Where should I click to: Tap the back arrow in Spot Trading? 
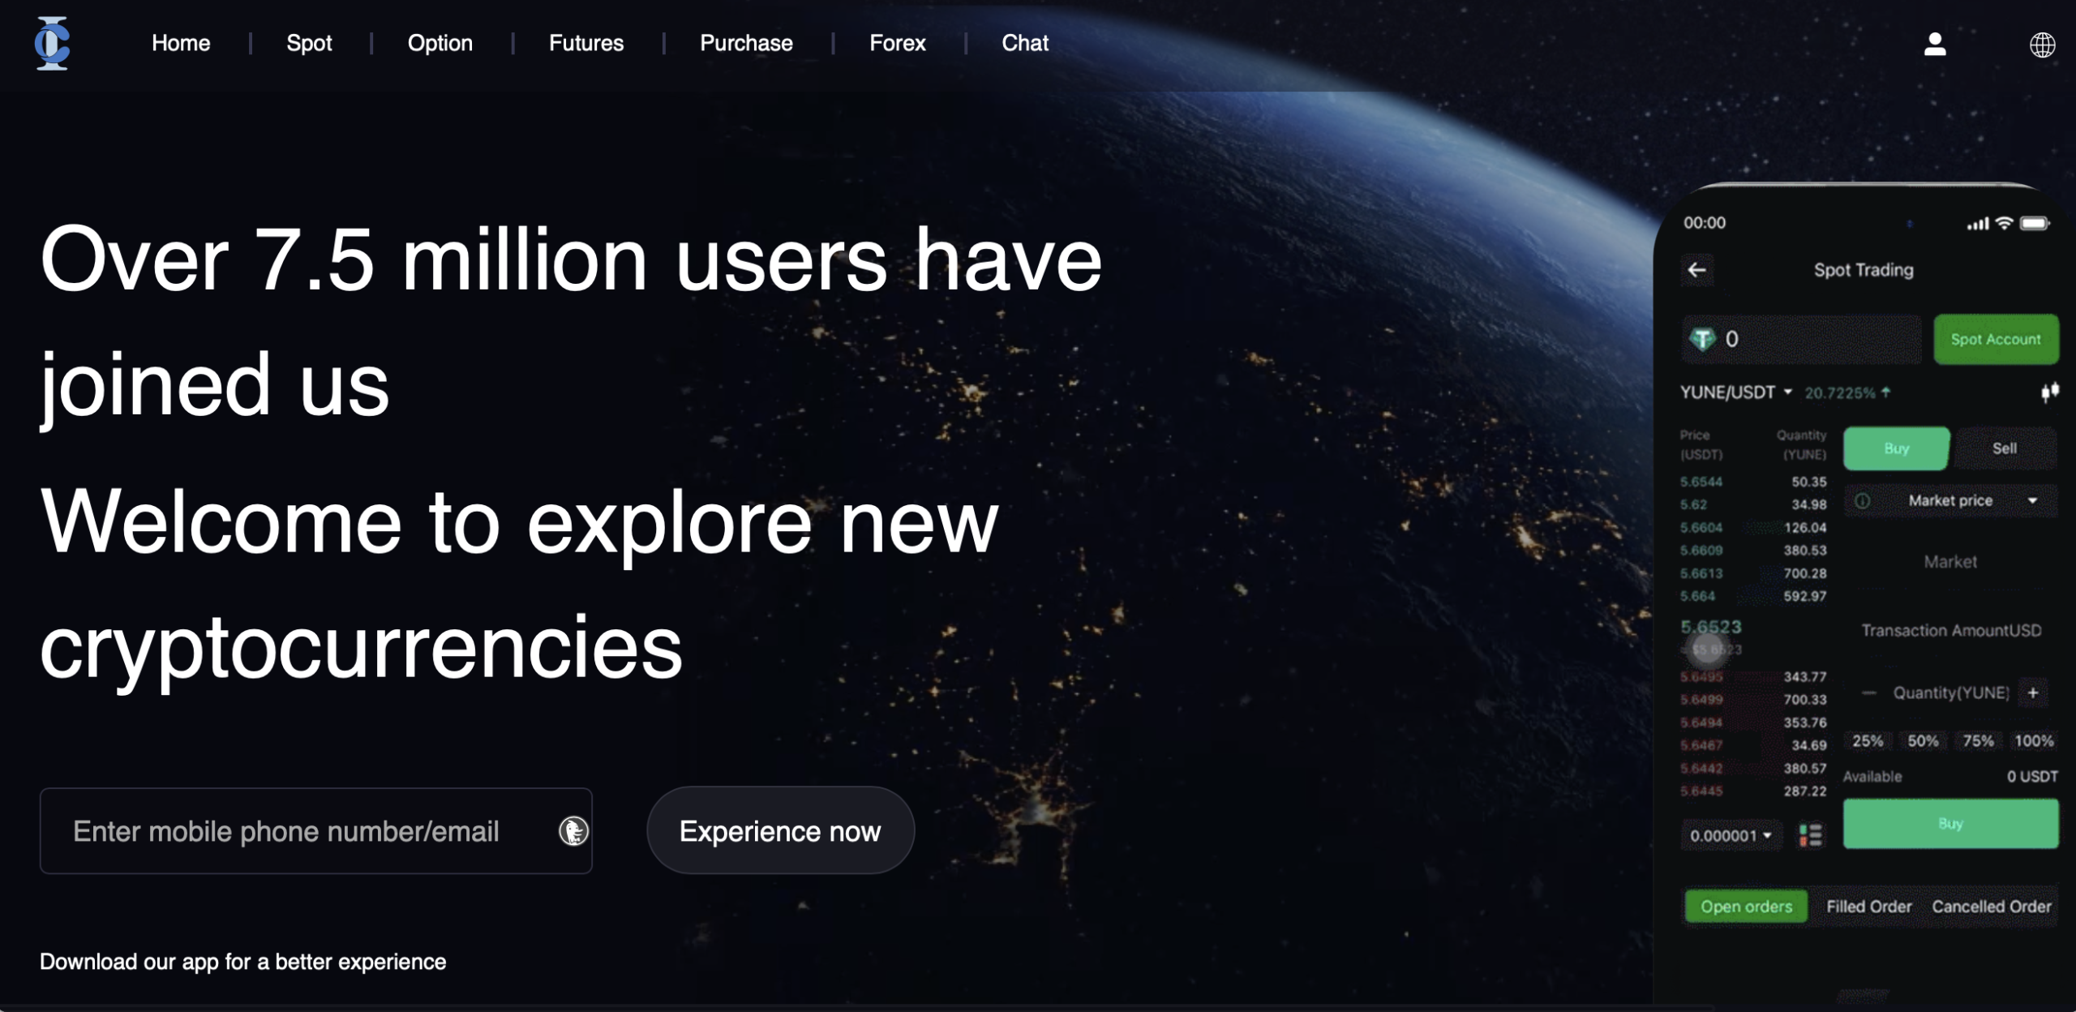coord(1696,270)
